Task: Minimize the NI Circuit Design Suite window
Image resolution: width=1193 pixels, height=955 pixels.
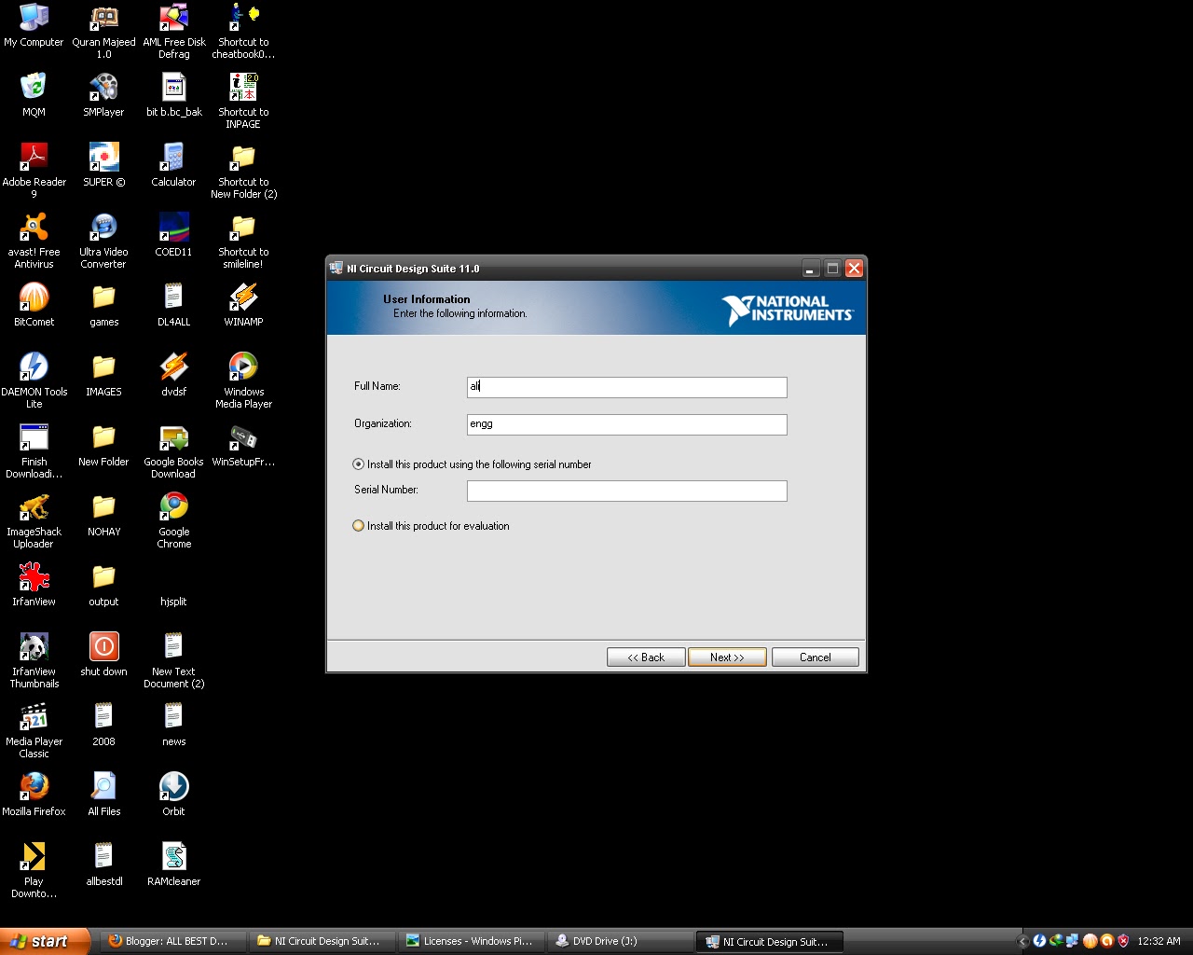Action: (811, 269)
